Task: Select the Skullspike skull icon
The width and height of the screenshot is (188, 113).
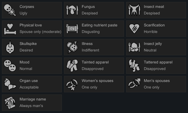Action: (10, 47)
